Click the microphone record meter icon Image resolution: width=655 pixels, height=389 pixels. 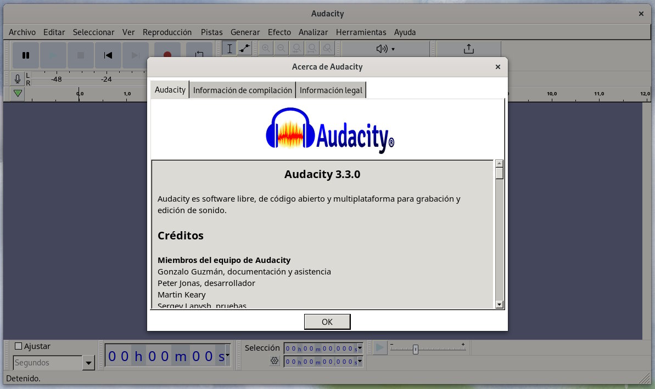[18, 79]
